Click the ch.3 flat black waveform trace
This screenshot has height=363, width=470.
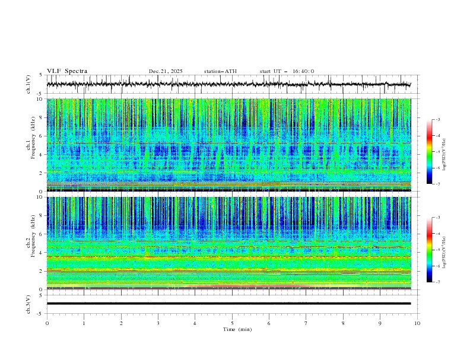228,304
